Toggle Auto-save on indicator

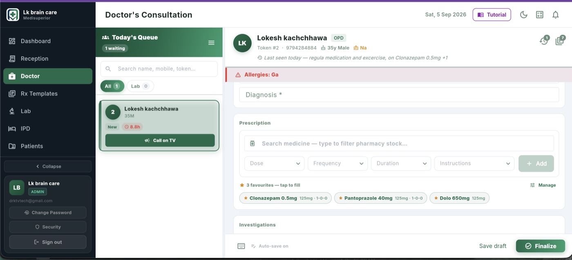[270, 246]
